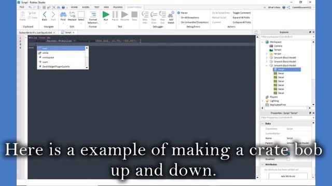332x186 pixels.
Task: Collapse the third Smooth Block Model
Action: pyautogui.click(x=267, y=66)
